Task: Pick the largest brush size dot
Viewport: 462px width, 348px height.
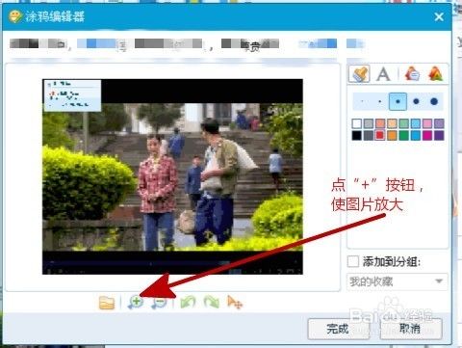Action: 434,101
